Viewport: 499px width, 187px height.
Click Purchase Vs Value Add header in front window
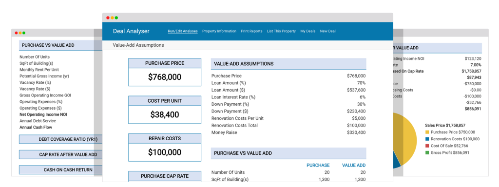[288, 153]
